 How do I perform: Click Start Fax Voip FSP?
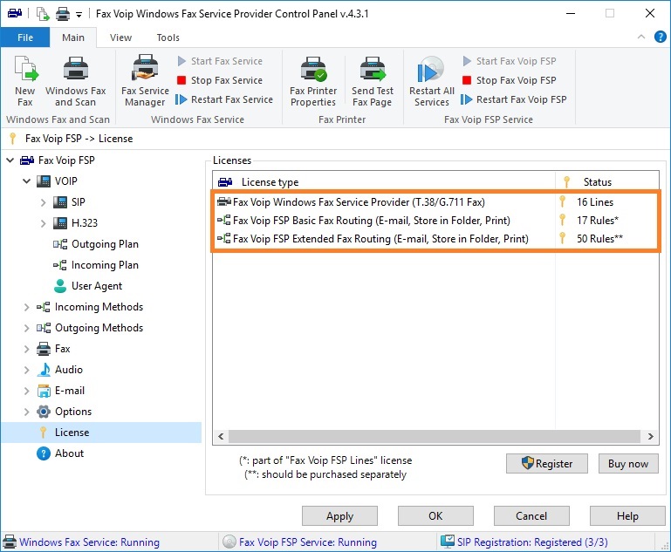pos(510,61)
